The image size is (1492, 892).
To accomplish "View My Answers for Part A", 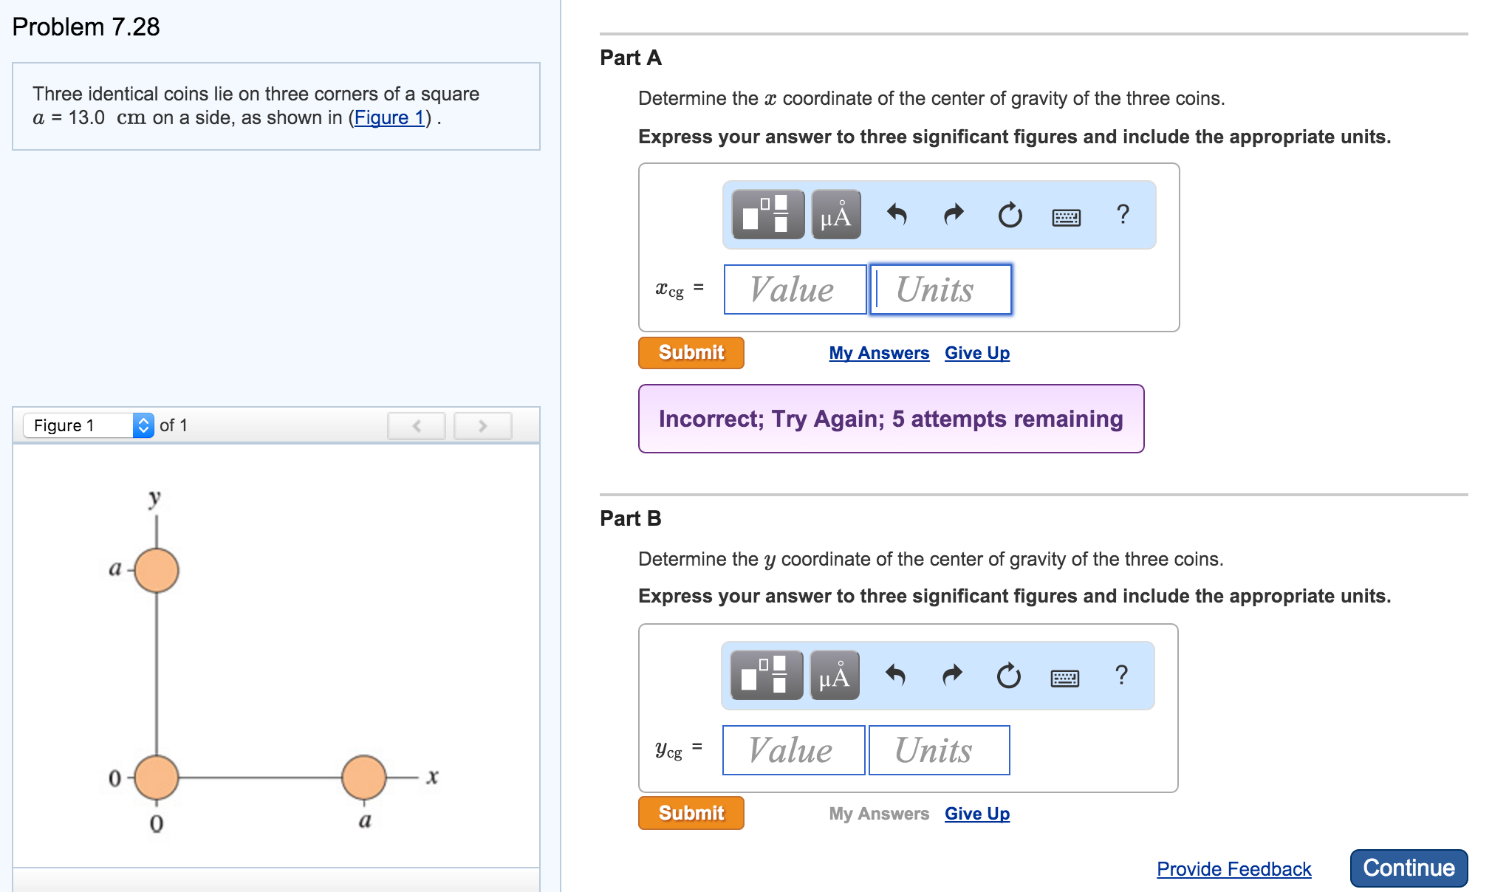I will pos(878,352).
